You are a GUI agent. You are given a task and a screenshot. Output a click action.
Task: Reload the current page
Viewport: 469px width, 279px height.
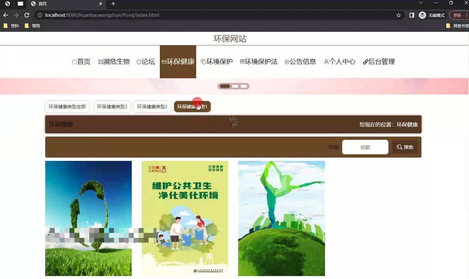[x=27, y=15]
